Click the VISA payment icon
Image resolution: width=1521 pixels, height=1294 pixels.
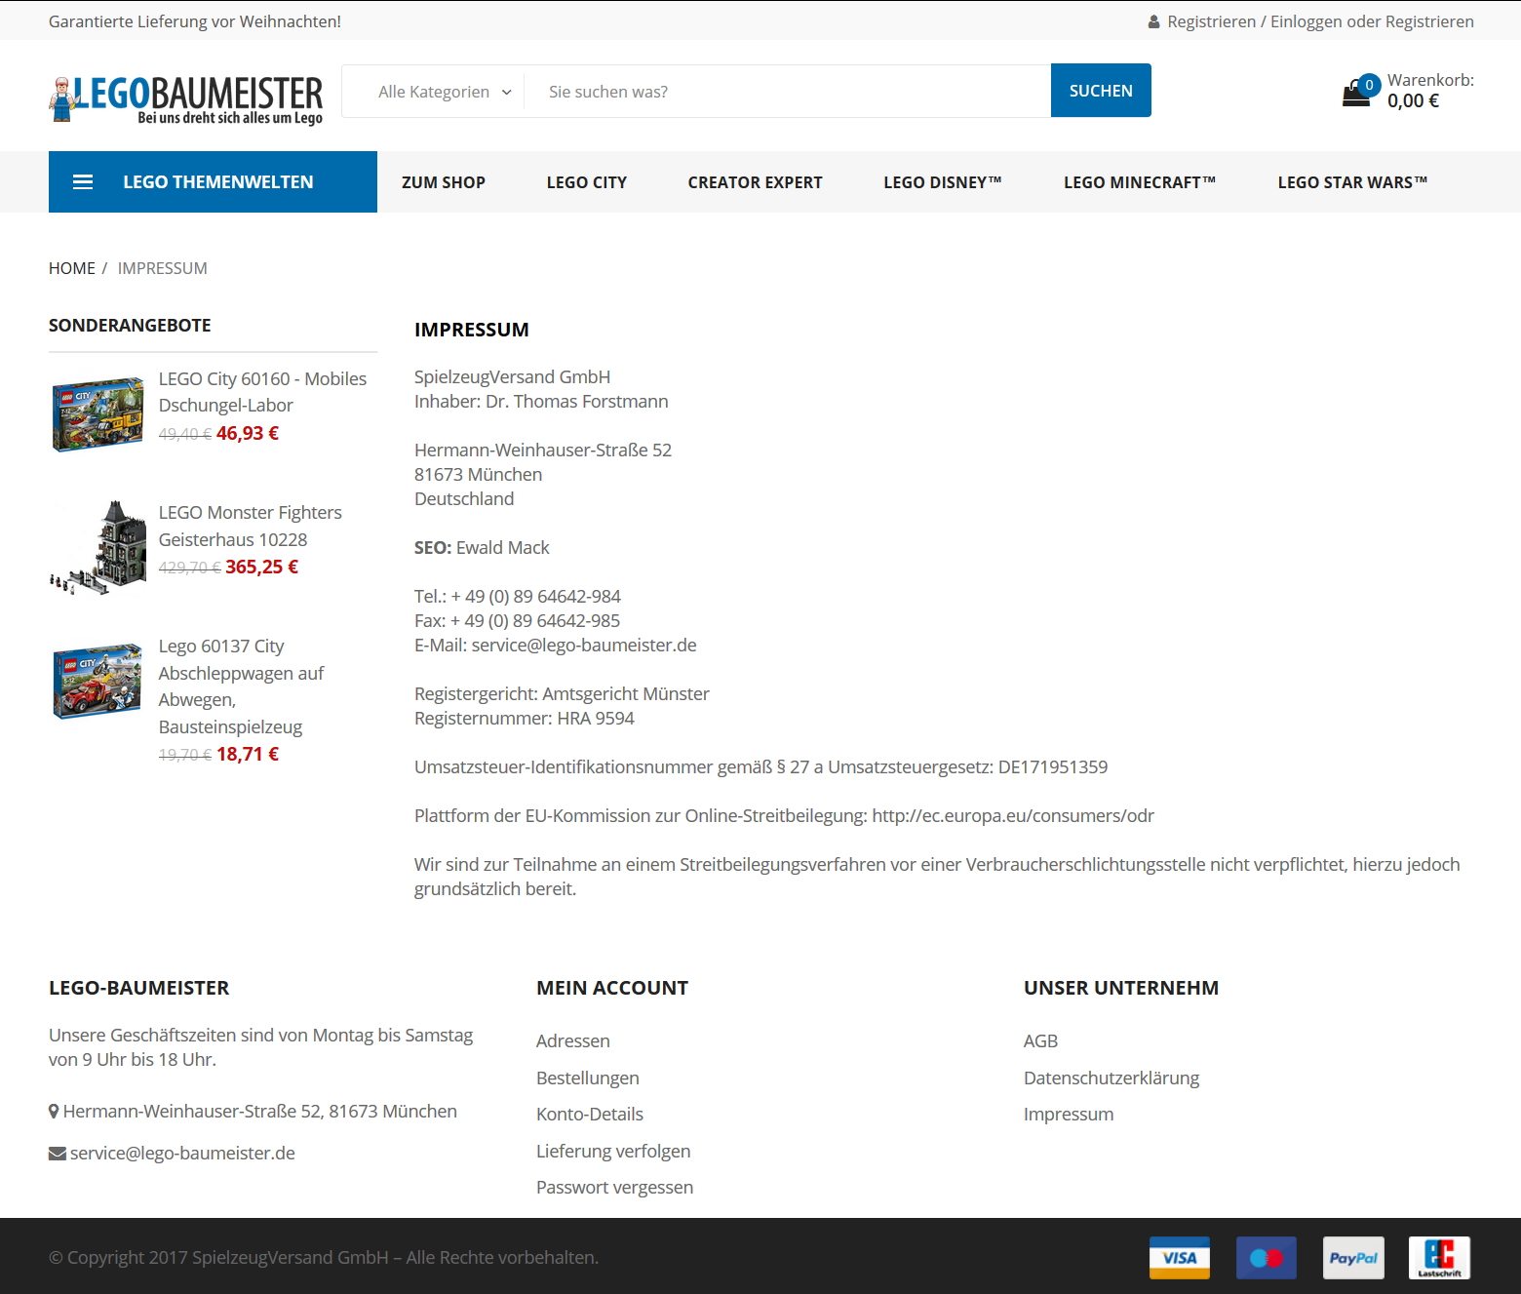click(x=1180, y=1258)
